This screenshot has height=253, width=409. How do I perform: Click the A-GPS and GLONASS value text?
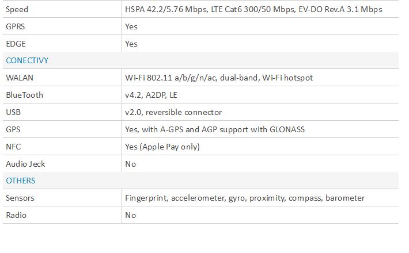[x=215, y=129]
